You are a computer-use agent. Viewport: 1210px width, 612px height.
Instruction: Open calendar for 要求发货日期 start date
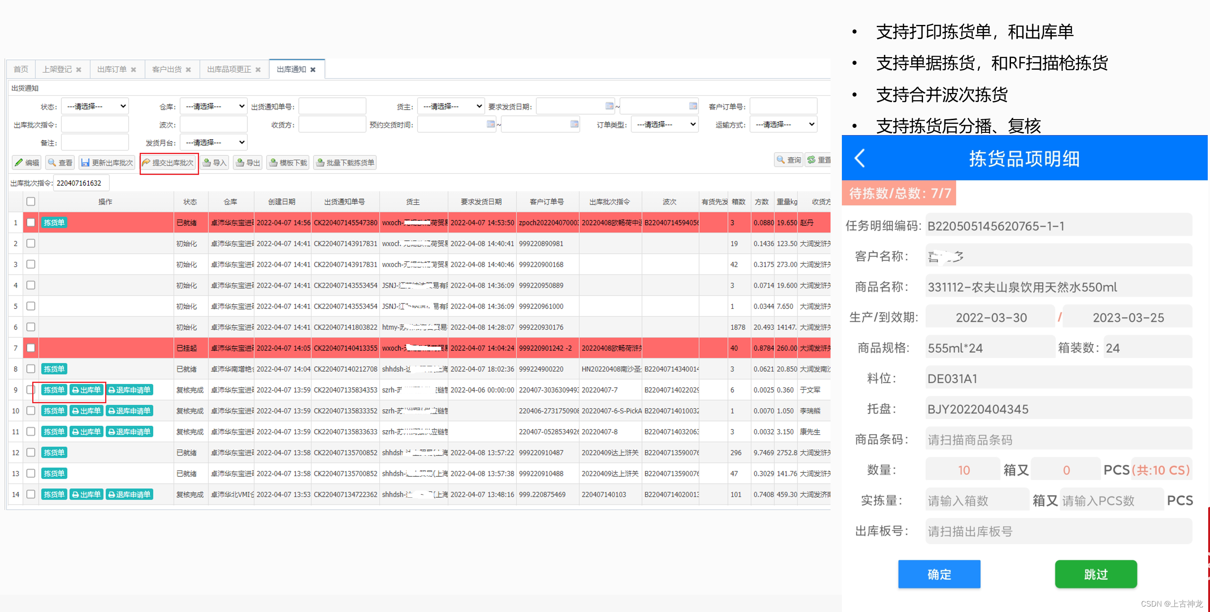(609, 106)
